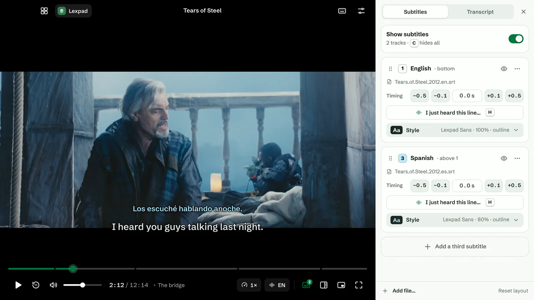Image resolution: width=534 pixels, height=300 pixels.
Task: Close the subtitles side panel
Action: [523, 12]
